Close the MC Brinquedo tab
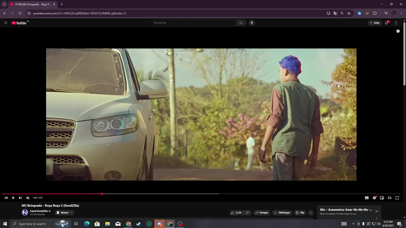The image size is (406, 228). pyautogui.click(x=54, y=4)
